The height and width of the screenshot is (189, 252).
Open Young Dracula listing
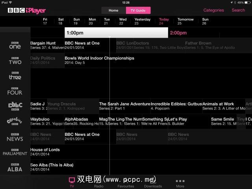coord(73,106)
